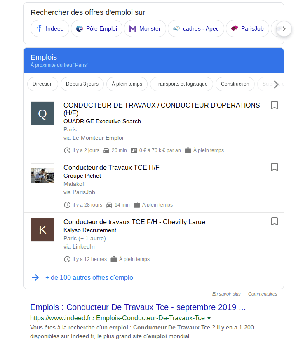The width and height of the screenshot is (303, 345).
Task: Open CONDUCTEUR DE TRAVAUX / CONDUCTEUR D'OPERATIONS listing
Action: click(162, 109)
